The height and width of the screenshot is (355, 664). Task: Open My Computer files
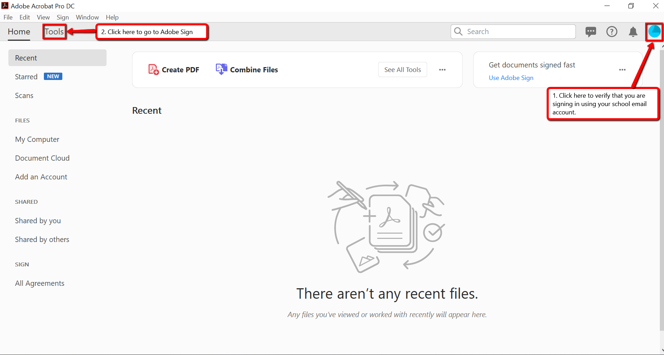click(x=37, y=139)
